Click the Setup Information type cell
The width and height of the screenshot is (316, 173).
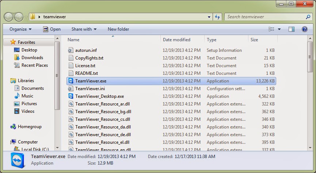[x=224, y=50]
